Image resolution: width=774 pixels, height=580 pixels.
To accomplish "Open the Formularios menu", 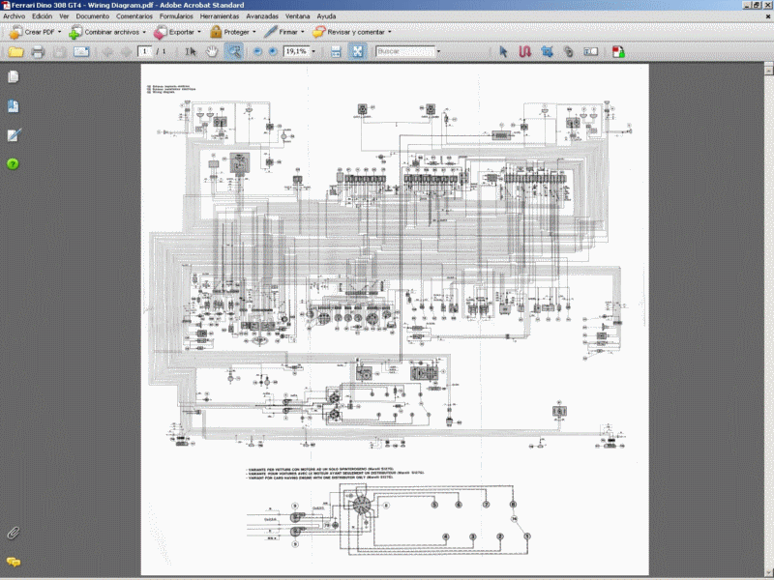I will point(176,16).
